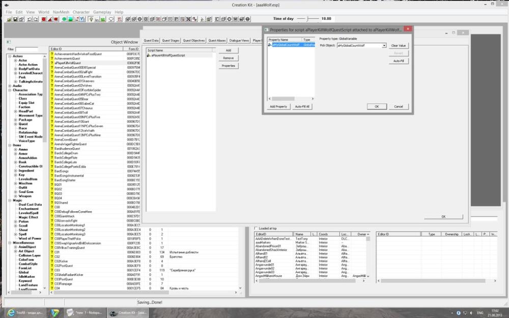Click the undo arrow in the toolbar
The image size is (509, 318).
(30, 19)
